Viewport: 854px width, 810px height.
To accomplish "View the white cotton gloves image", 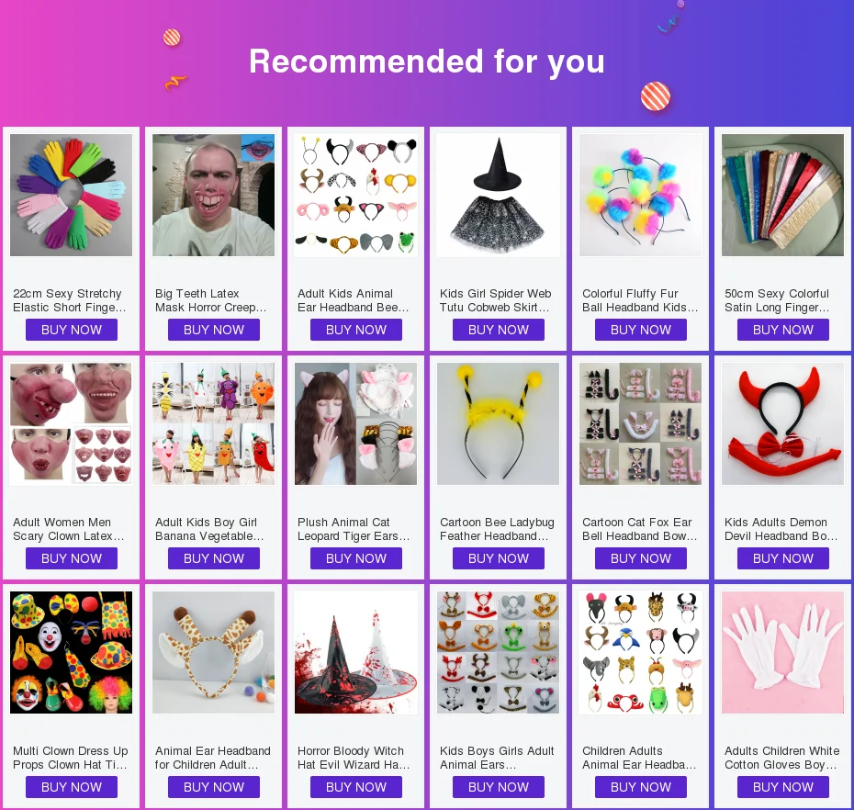I will coord(782,653).
